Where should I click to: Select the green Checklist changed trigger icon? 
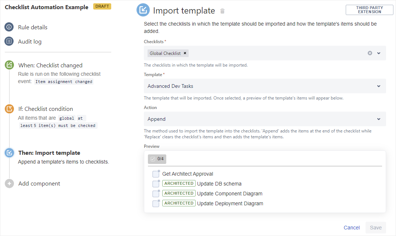(x=9, y=65)
